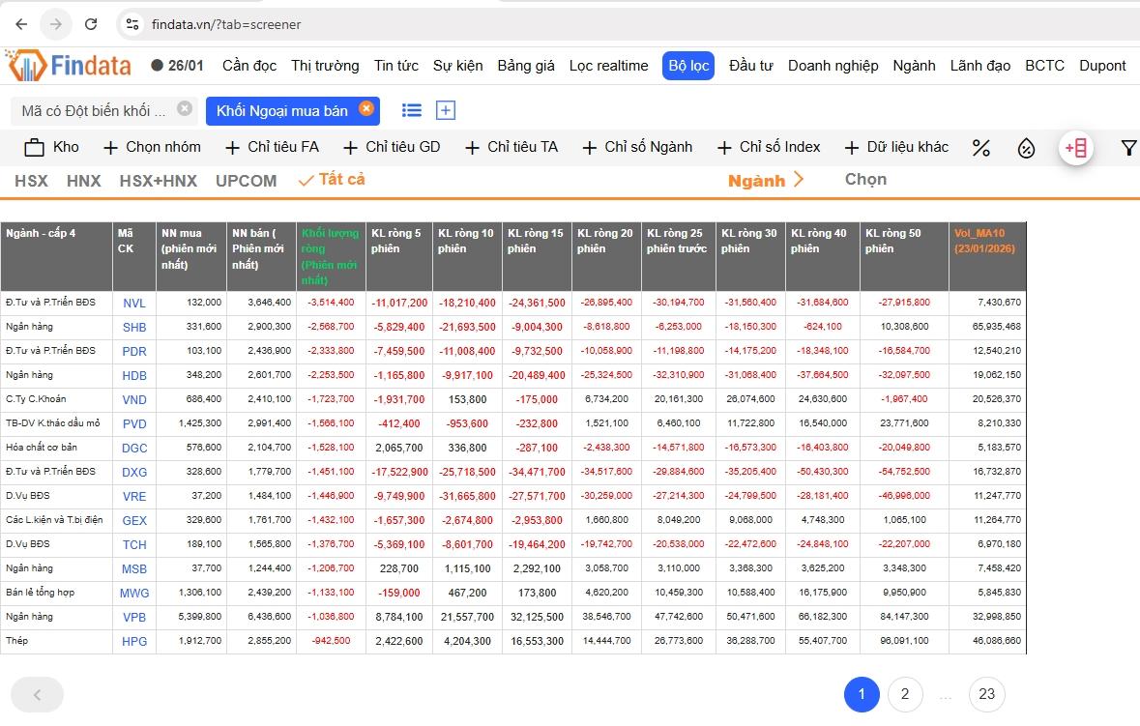
Task: Click the percent icon in toolbar
Action: 980,148
